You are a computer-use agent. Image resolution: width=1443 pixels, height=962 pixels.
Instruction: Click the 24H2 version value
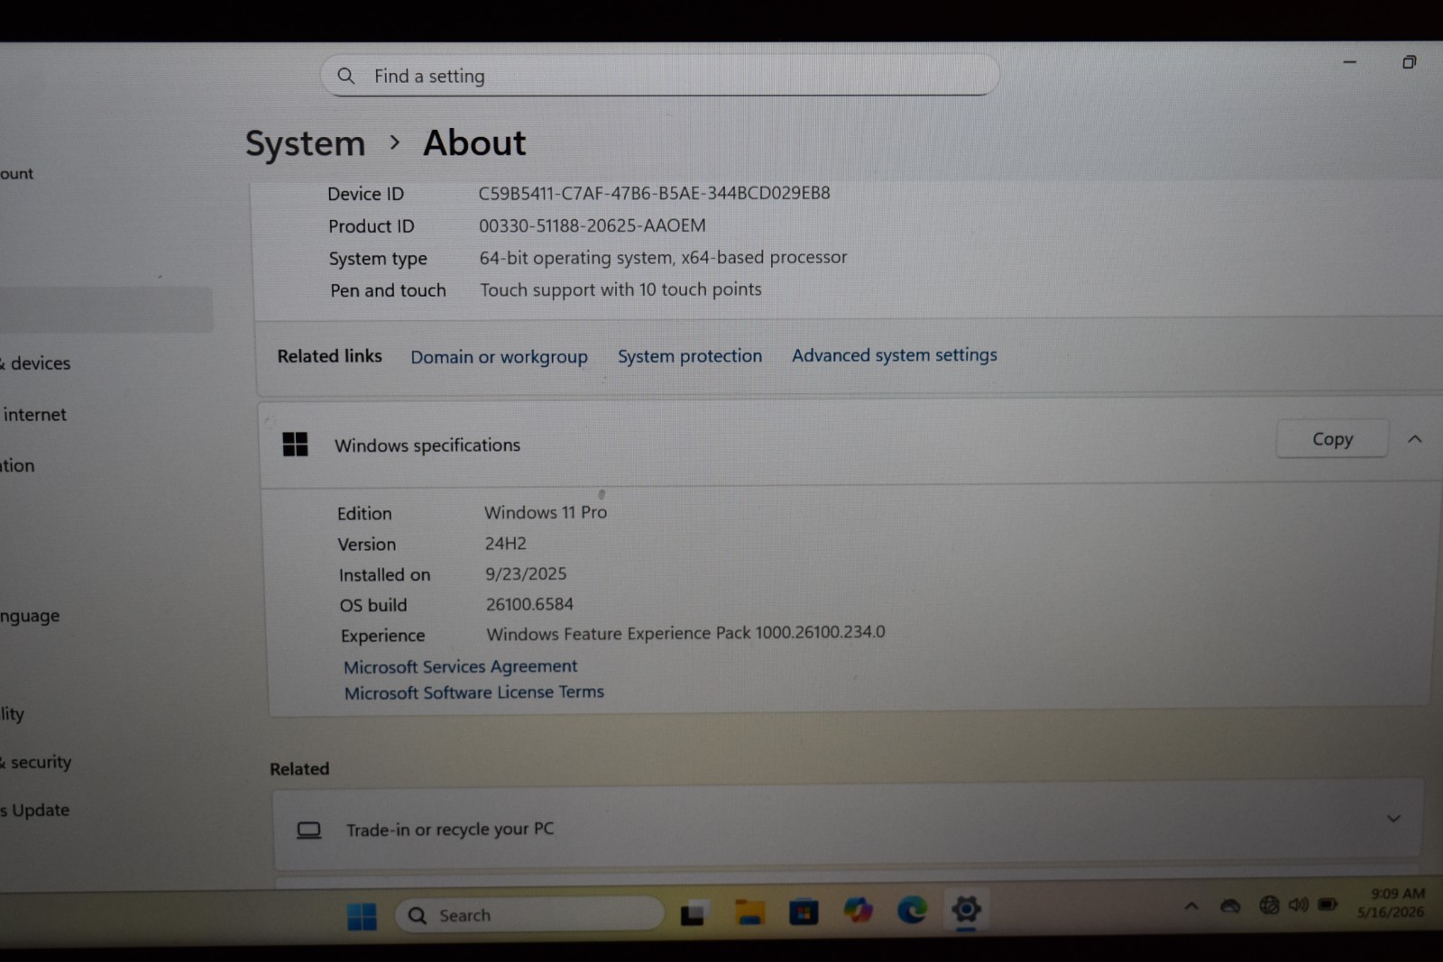click(505, 544)
